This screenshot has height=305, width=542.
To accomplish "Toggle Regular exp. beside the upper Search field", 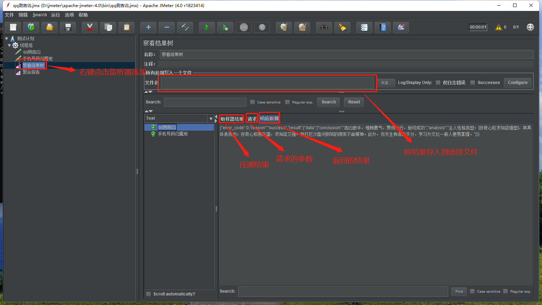I will coord(287,102).
